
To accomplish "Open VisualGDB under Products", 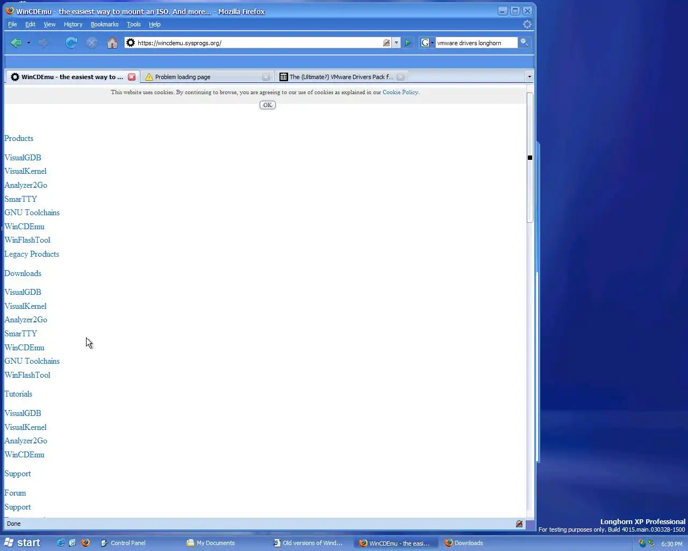I will (x=23, y=158).
